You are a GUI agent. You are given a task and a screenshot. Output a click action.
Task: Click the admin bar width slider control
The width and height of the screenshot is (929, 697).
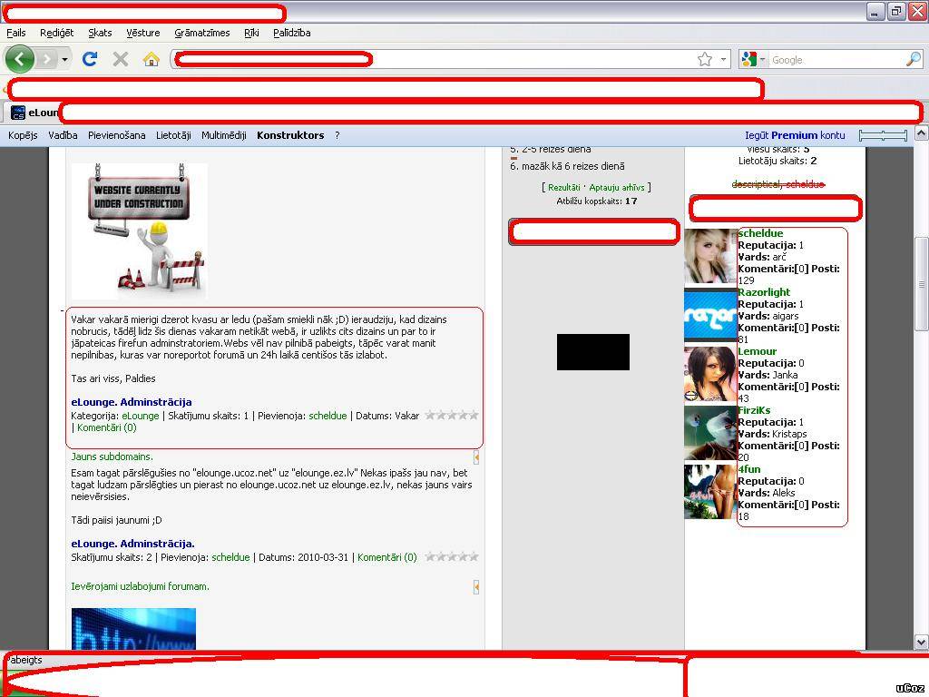pyautogui.click(x=883, y=136)
